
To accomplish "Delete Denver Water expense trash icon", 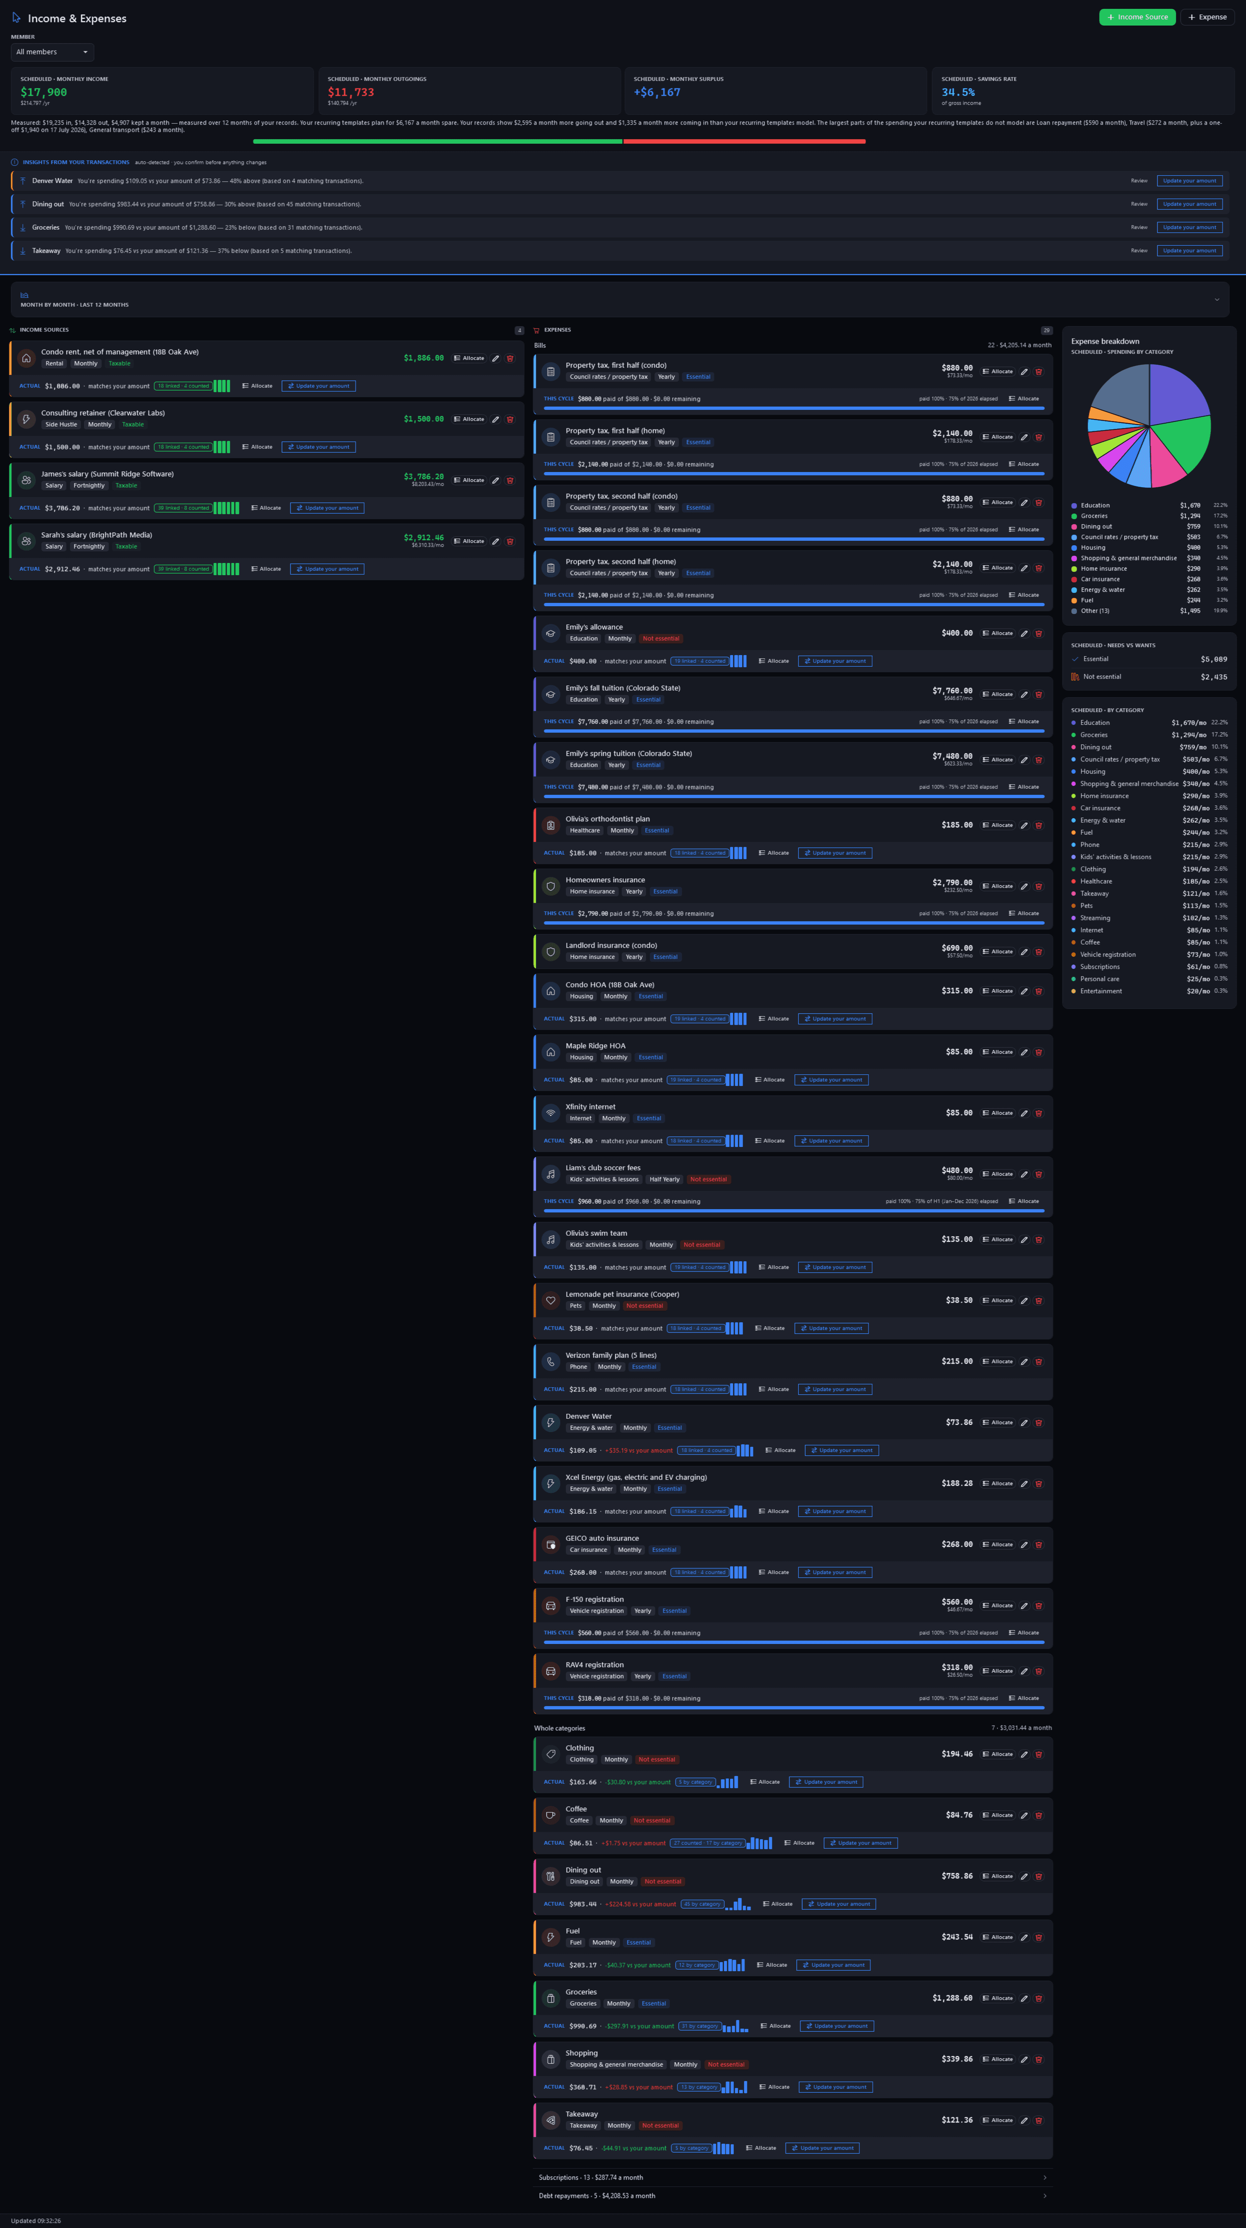I will tap(1039, 1423).
